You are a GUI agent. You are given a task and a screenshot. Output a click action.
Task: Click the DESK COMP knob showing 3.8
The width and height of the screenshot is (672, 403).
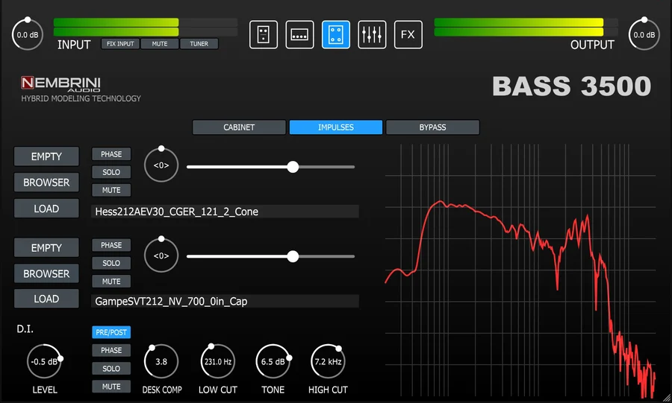click(161, 361)
